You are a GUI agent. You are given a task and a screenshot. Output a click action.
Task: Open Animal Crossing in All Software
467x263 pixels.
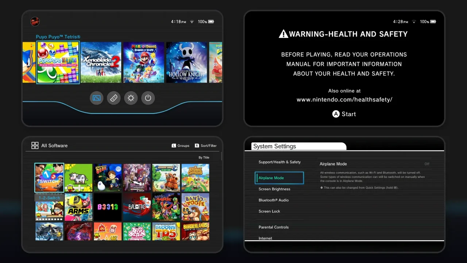click(x=195, y=178)
